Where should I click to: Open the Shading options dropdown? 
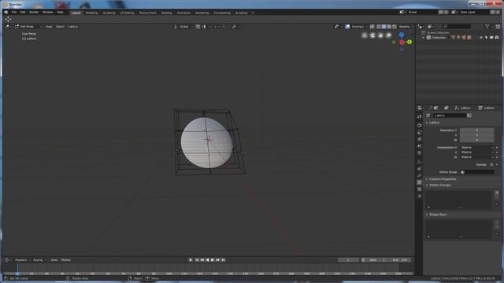406,27
